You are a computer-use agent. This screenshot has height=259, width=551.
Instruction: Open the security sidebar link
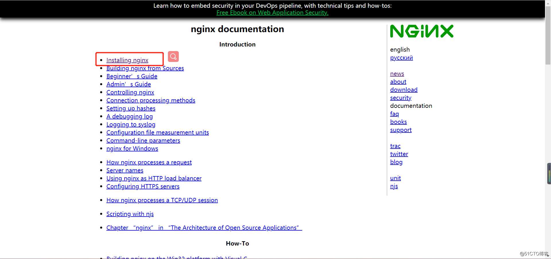click(401, 98)
